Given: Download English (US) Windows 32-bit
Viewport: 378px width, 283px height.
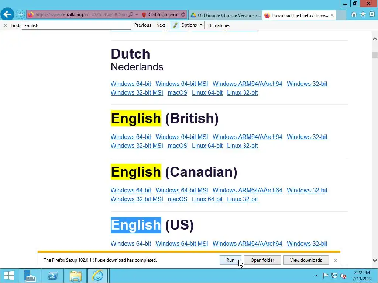Looking at the screenshot, I should [307, 244].
